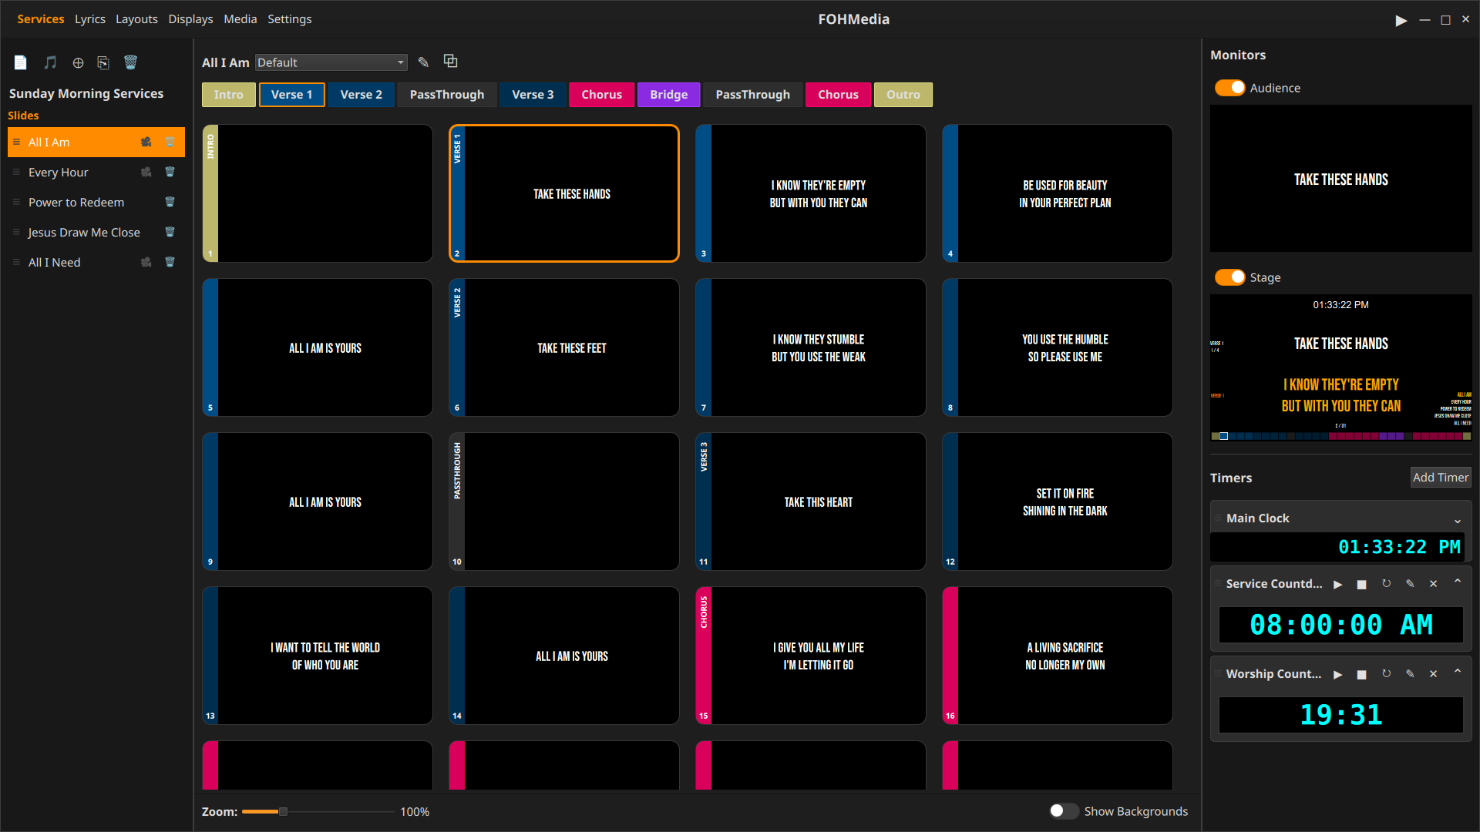The width and height of the screenshot is (1480, 832).
Task: Open the Layouts menu
Action: coord(136,19)
